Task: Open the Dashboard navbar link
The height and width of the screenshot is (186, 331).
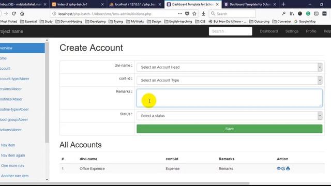Action: tap(269, 31)
